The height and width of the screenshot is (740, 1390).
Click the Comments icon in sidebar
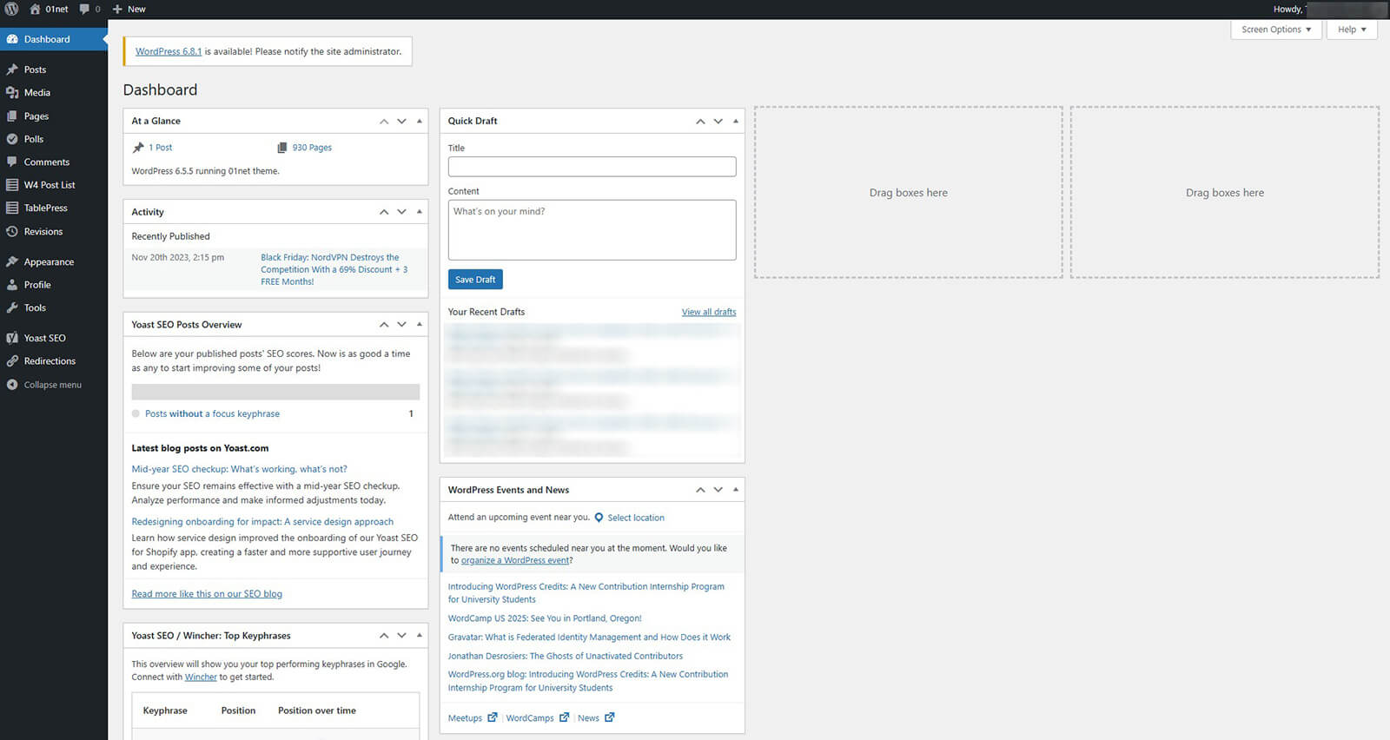point(12,162)
